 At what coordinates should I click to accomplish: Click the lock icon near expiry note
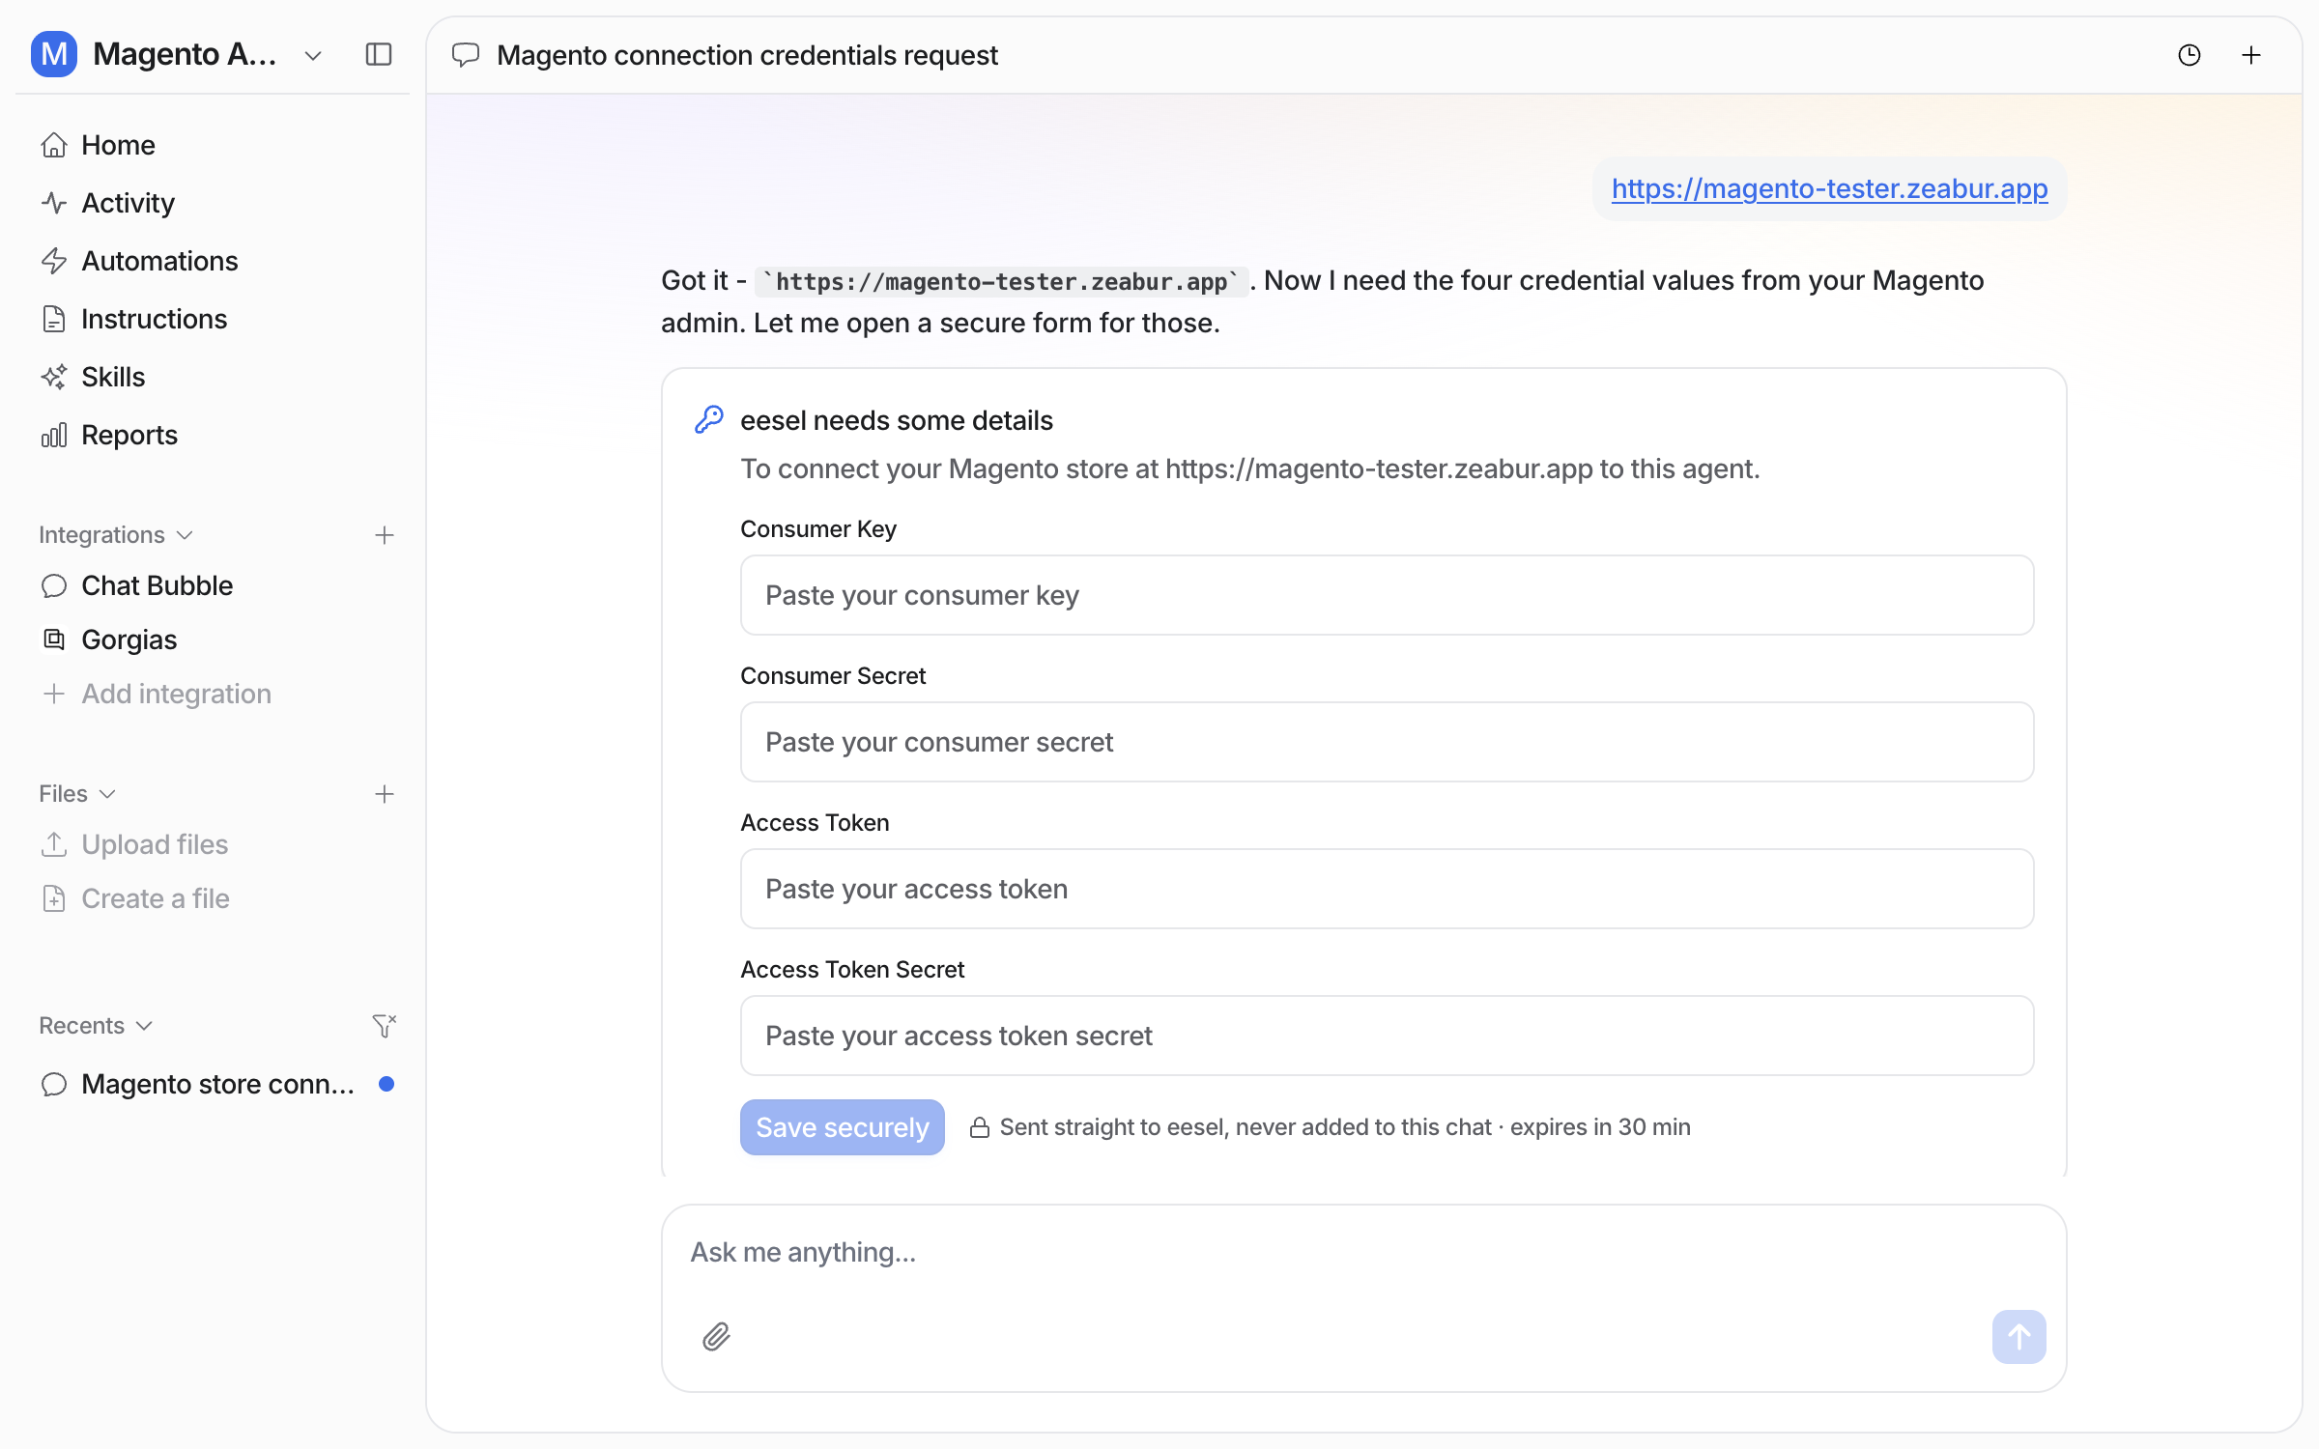979,1127
